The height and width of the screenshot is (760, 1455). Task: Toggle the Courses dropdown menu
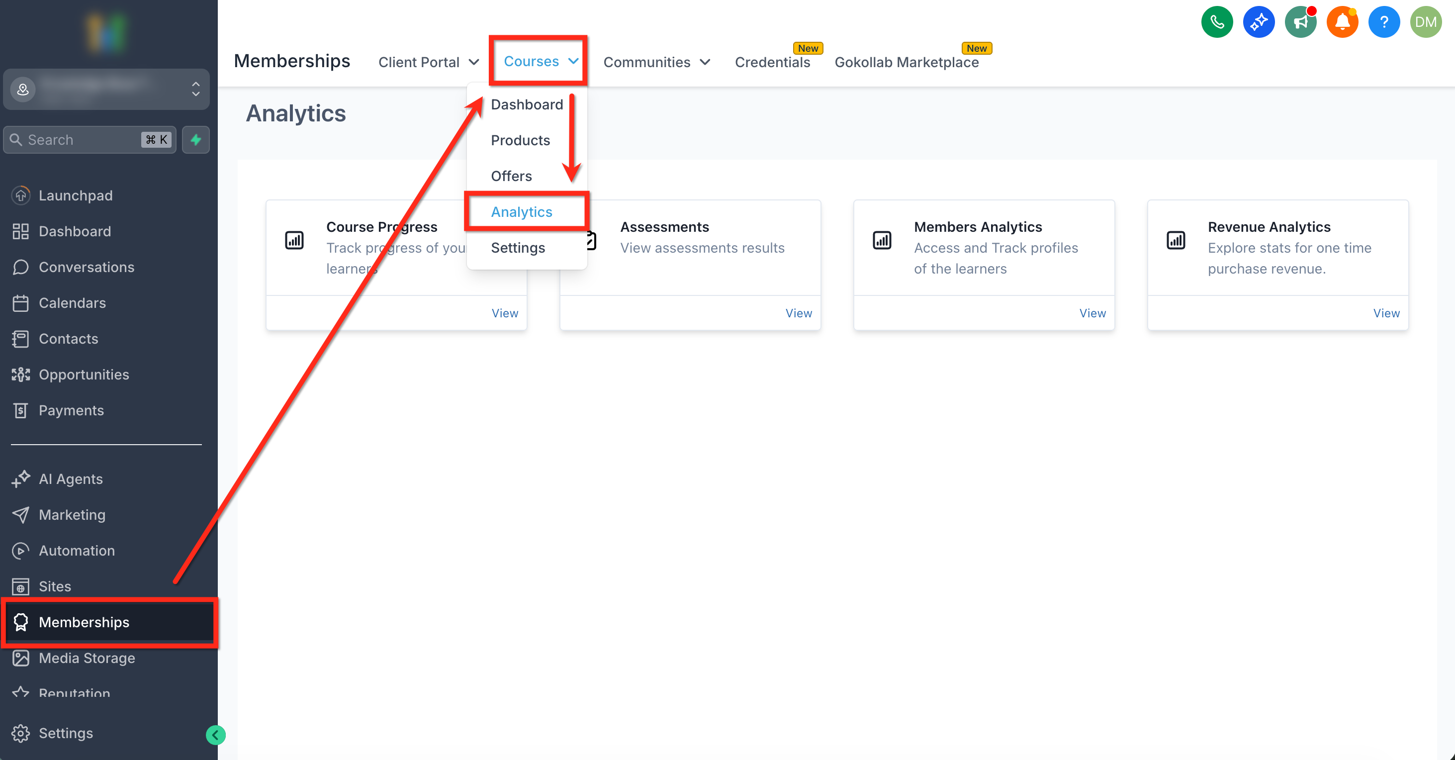pos(540,61)
